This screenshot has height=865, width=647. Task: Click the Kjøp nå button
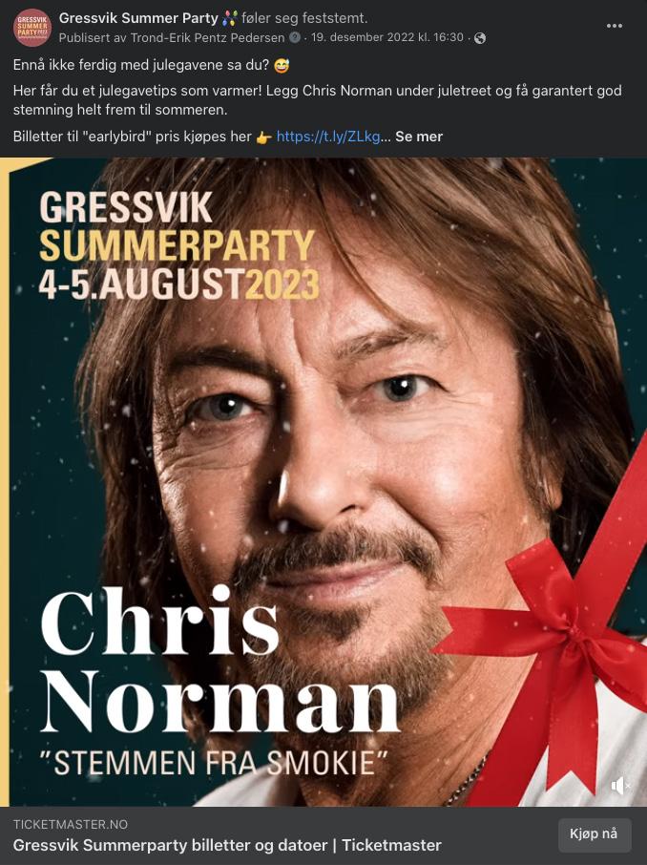(594, 834)
